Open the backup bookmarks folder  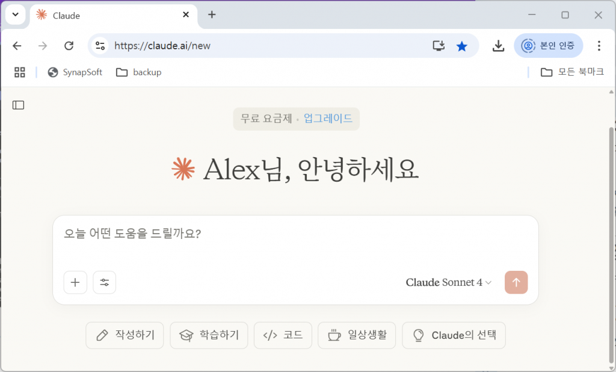(x=139, y=72)
